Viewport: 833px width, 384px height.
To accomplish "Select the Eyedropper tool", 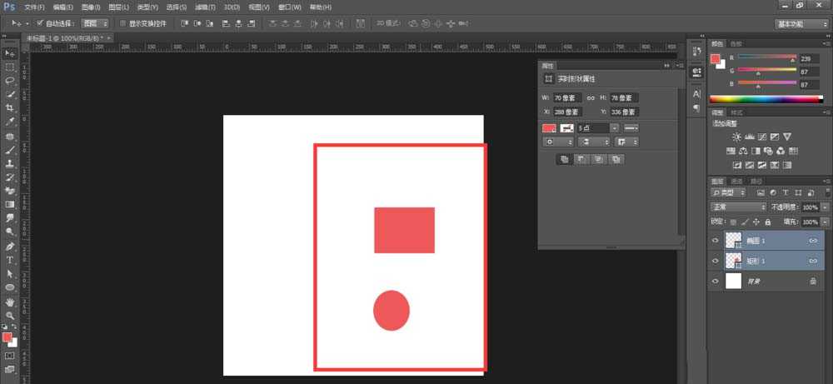I will tap(10, 122).
